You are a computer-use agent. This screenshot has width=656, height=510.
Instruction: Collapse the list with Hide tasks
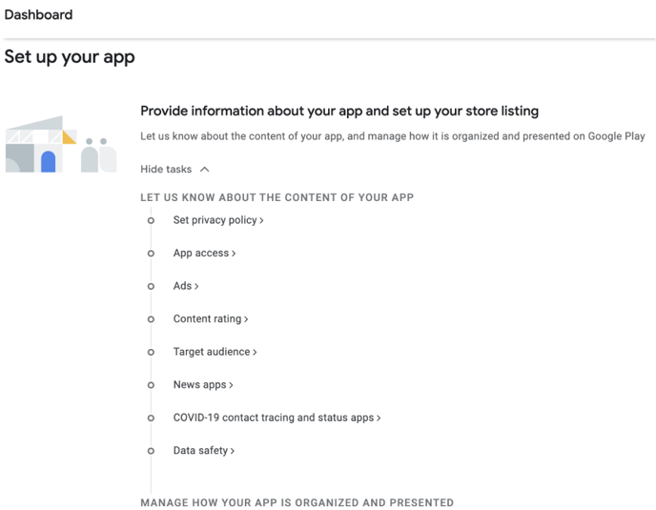174,169
